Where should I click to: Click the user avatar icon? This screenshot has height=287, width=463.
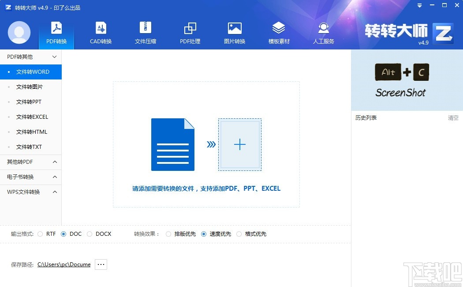pos(19,33)
